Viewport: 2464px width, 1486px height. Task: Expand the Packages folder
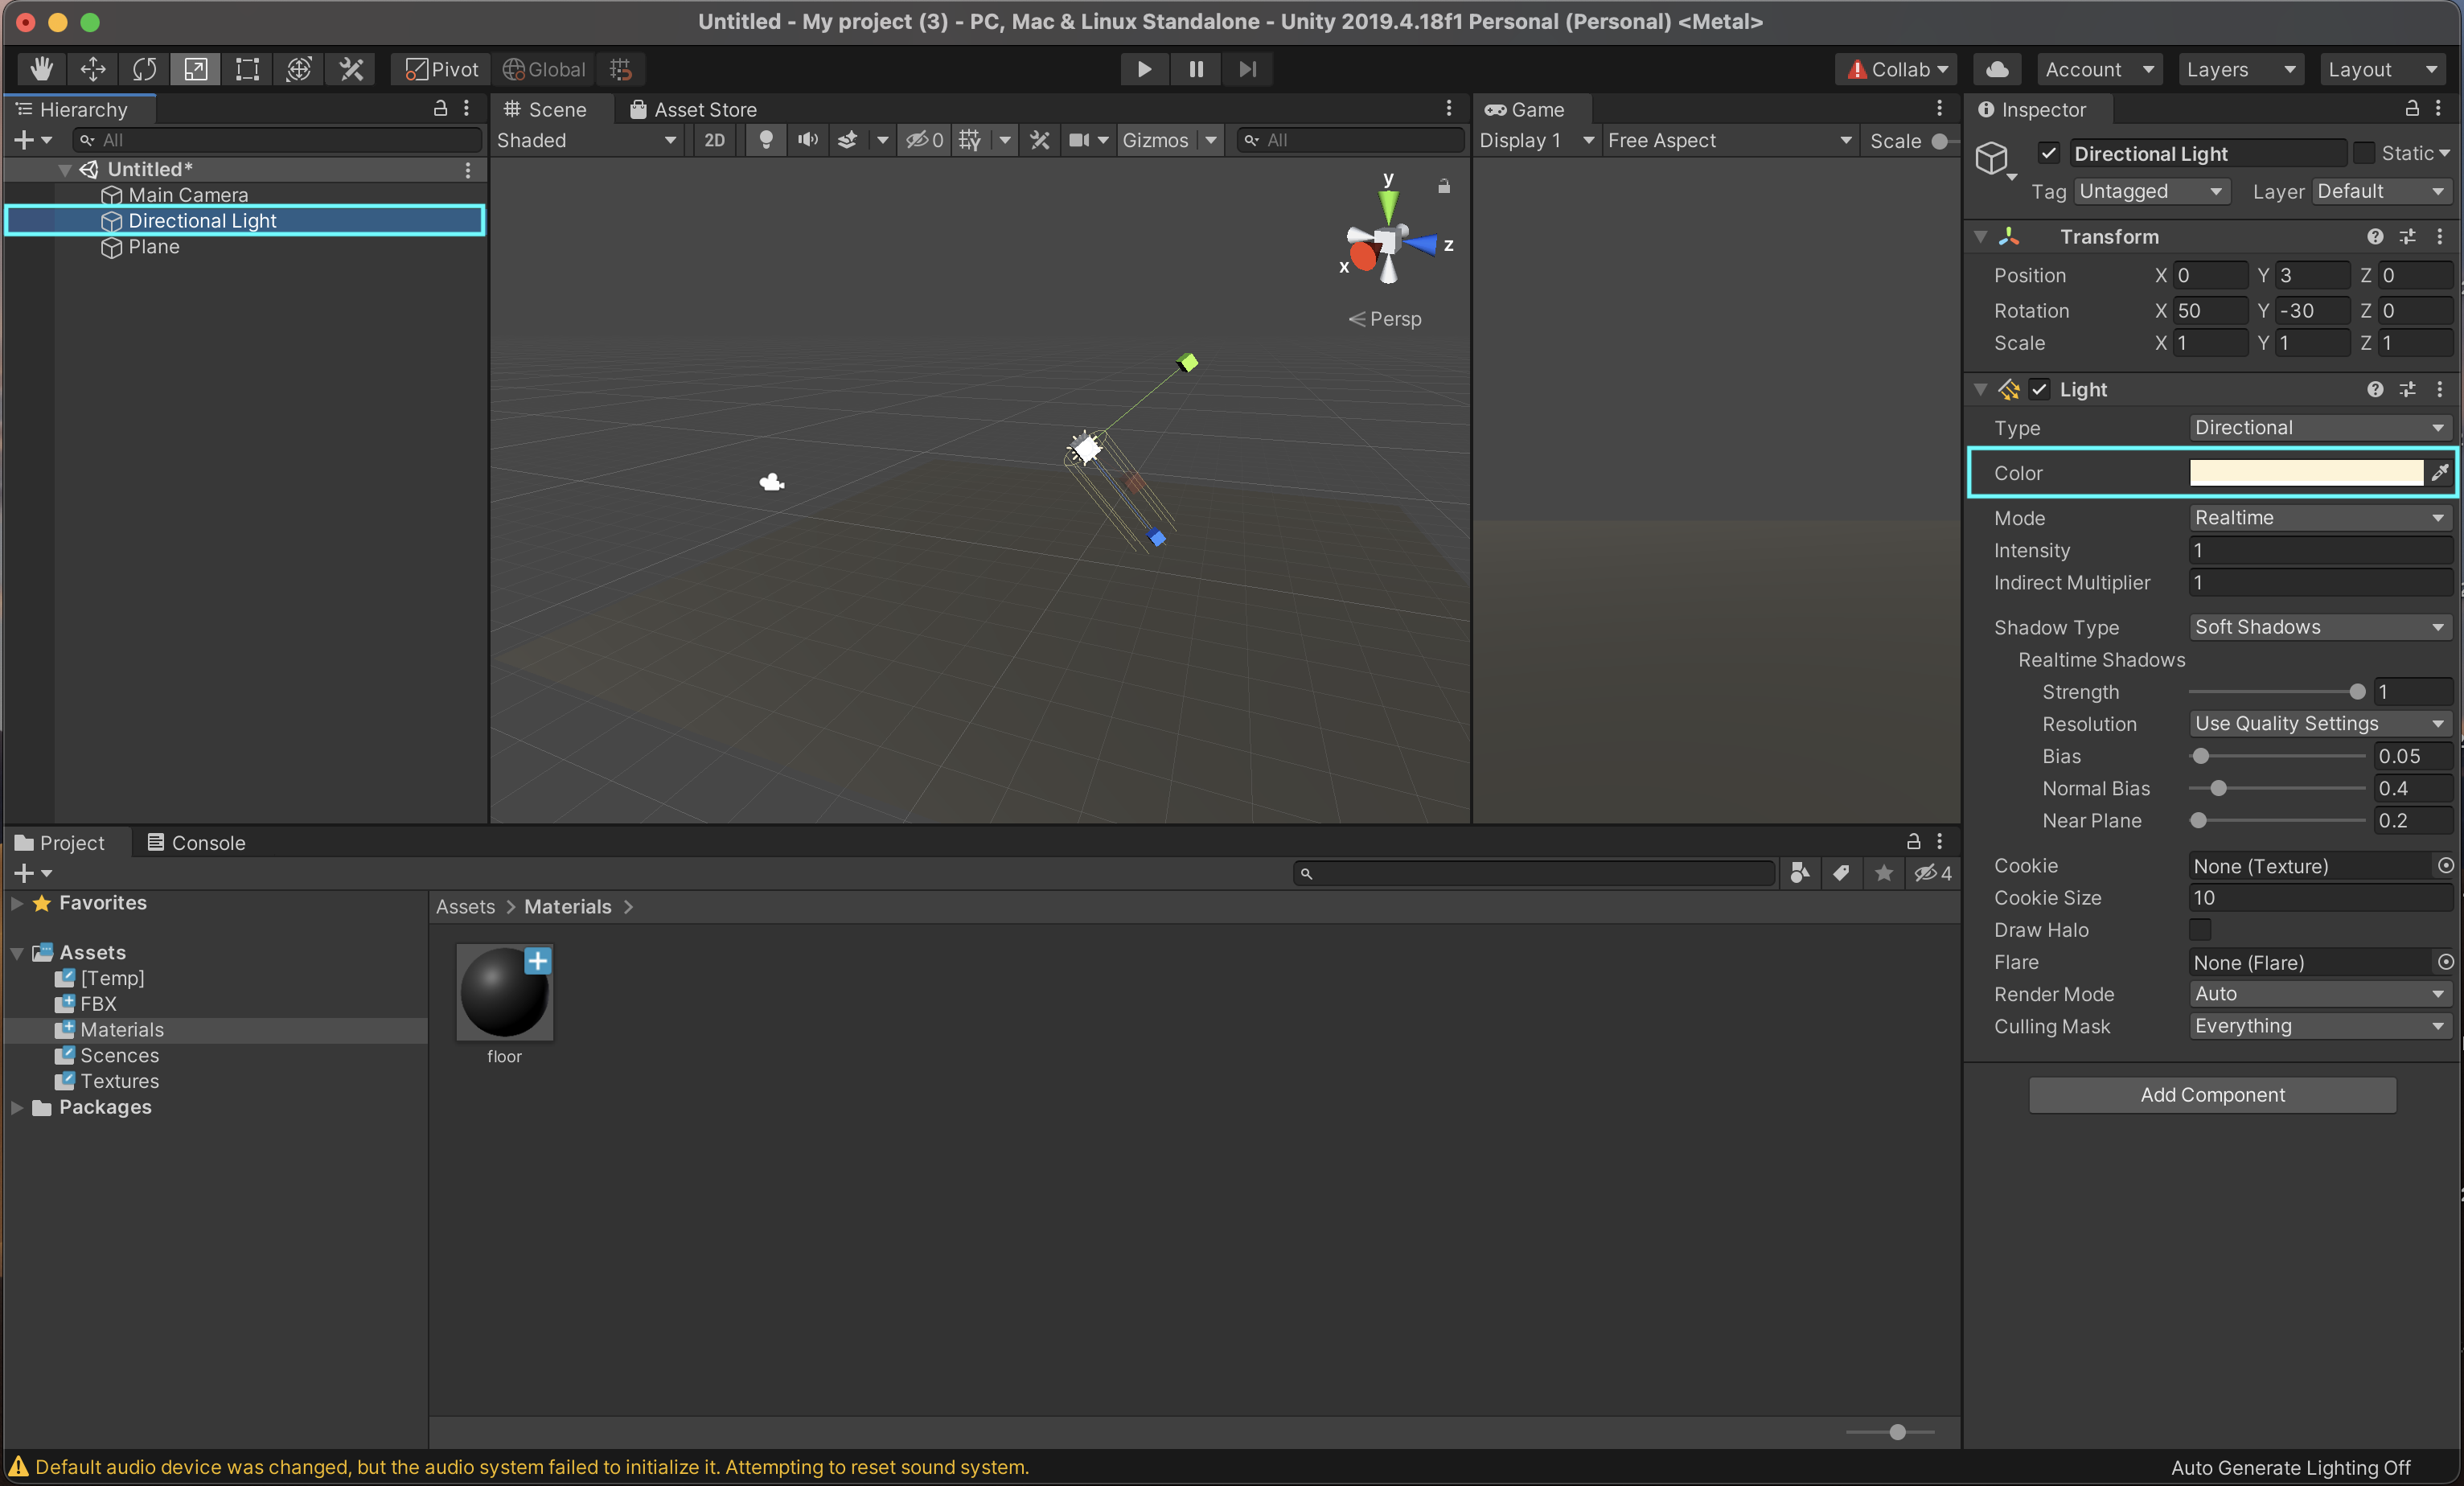click(x=17, y=1107)
